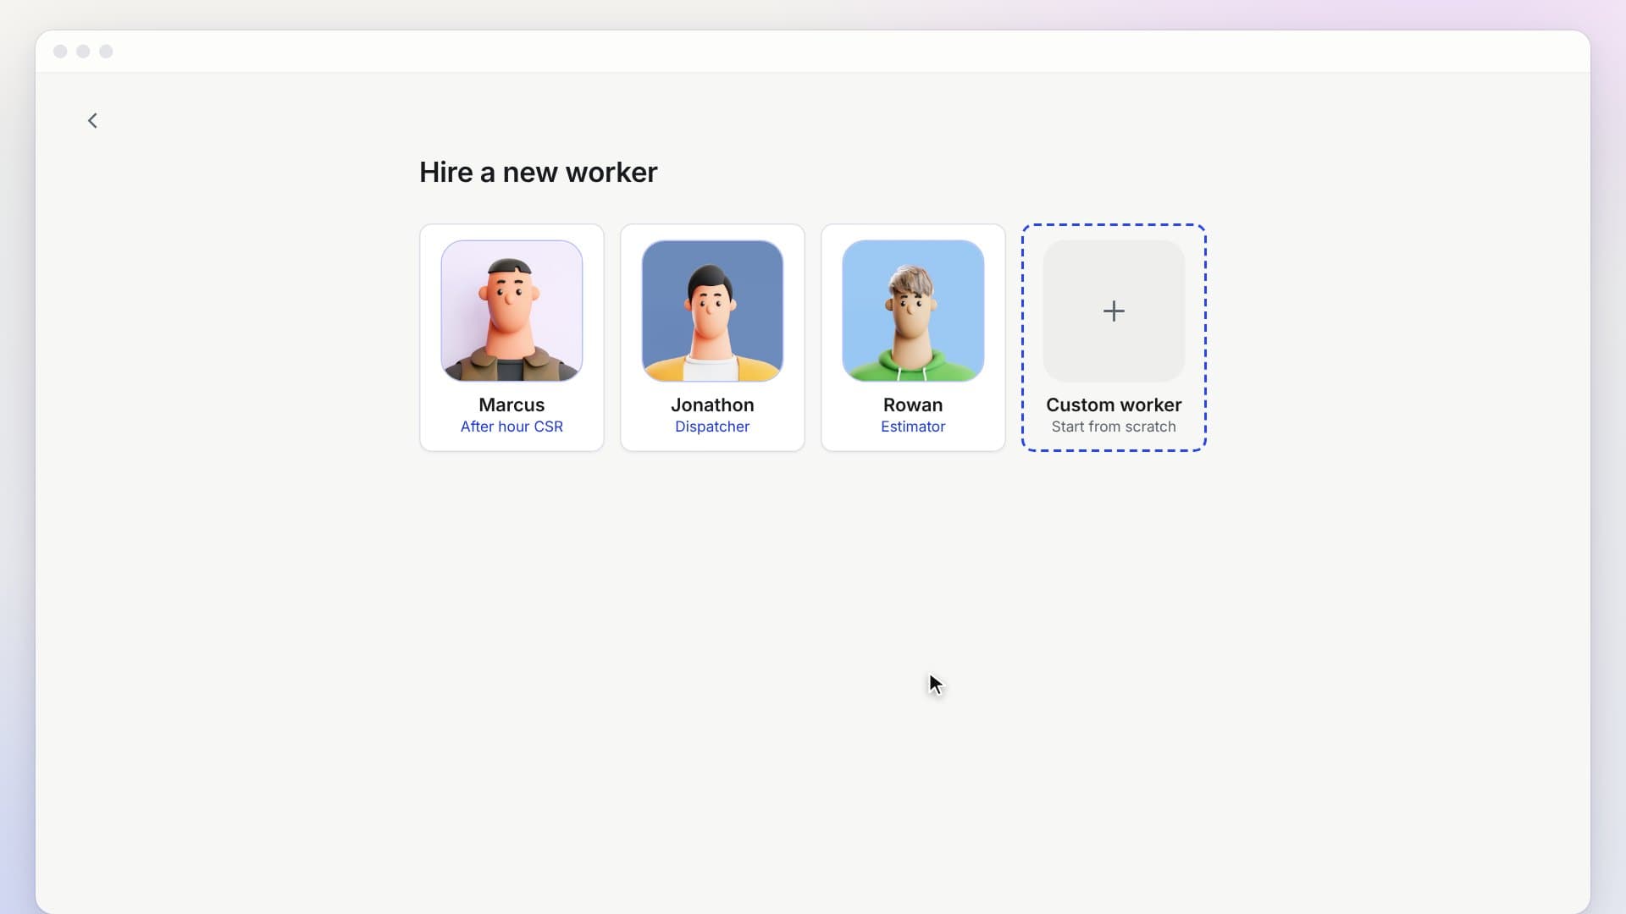Click the Hire a new worker heading
This screenshot has height=914, width=1626.
(x=538, y=173)
